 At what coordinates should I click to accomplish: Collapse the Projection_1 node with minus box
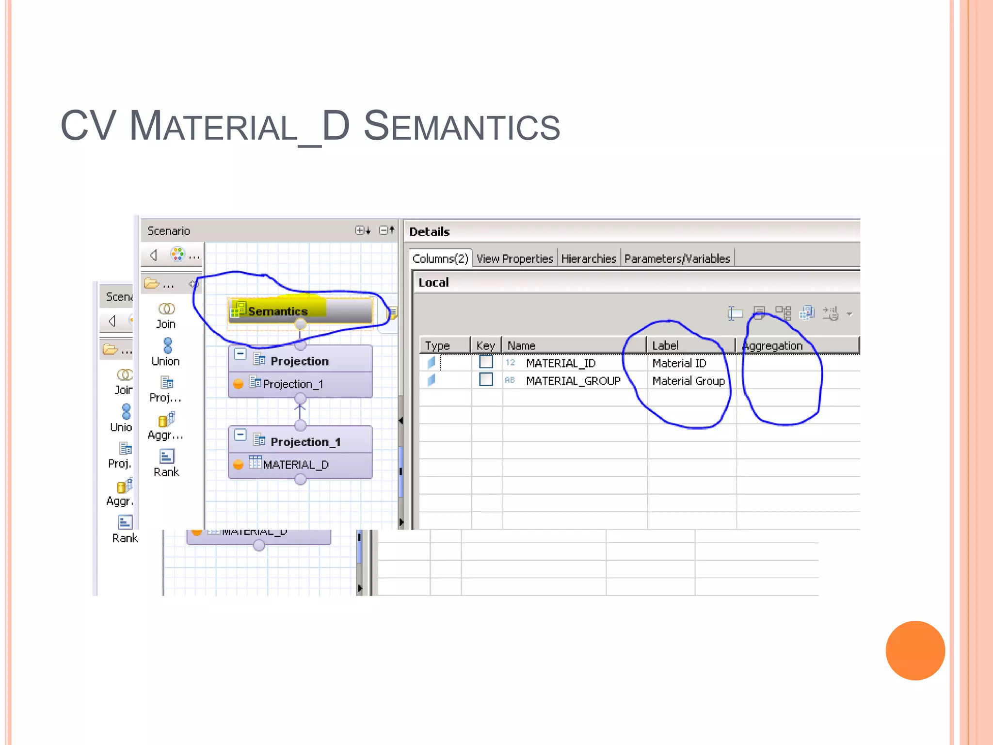coord(240,435)
